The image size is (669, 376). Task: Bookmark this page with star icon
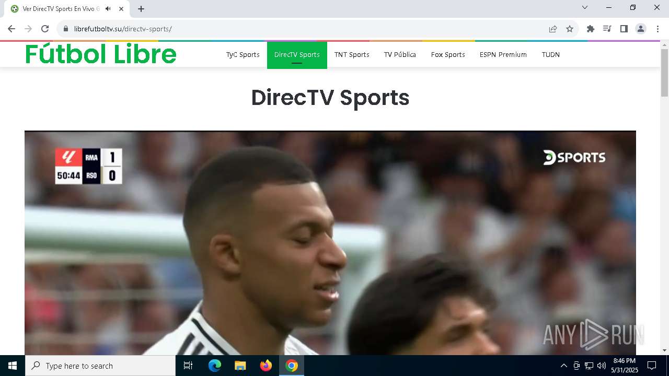570,29
